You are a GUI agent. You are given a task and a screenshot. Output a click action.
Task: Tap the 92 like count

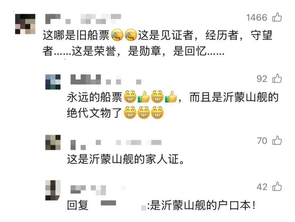262,79
